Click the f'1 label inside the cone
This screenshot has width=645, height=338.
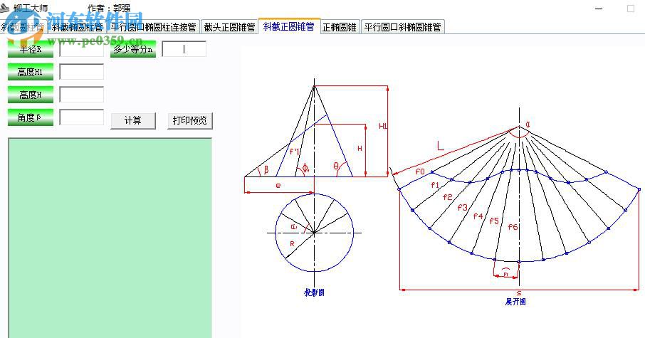pyautogui.click(x=295, y=152)
